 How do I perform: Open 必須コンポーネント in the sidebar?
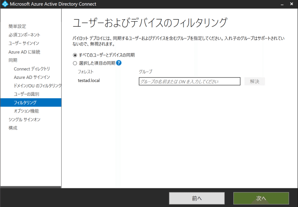[x=24, y=35]
